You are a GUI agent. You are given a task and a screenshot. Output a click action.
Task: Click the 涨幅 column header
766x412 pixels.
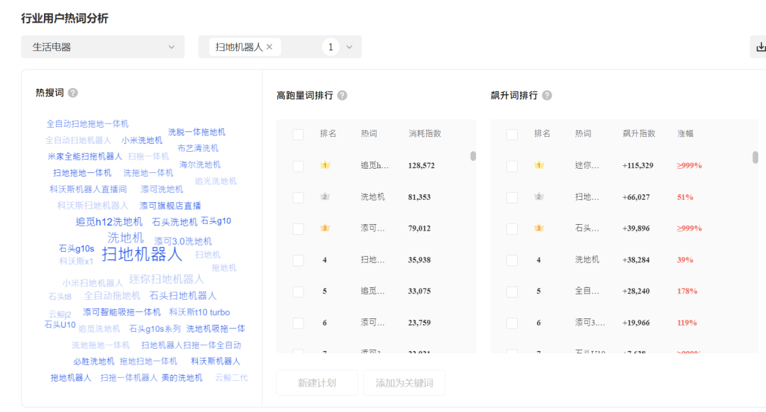[685, 133]
